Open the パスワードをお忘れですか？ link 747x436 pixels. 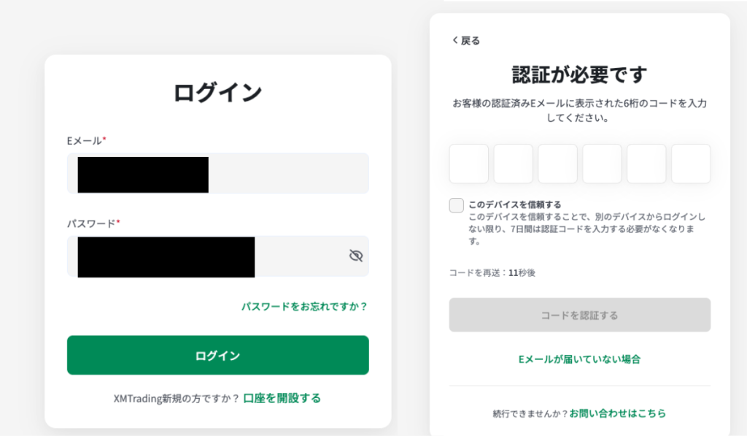(305, 307)
